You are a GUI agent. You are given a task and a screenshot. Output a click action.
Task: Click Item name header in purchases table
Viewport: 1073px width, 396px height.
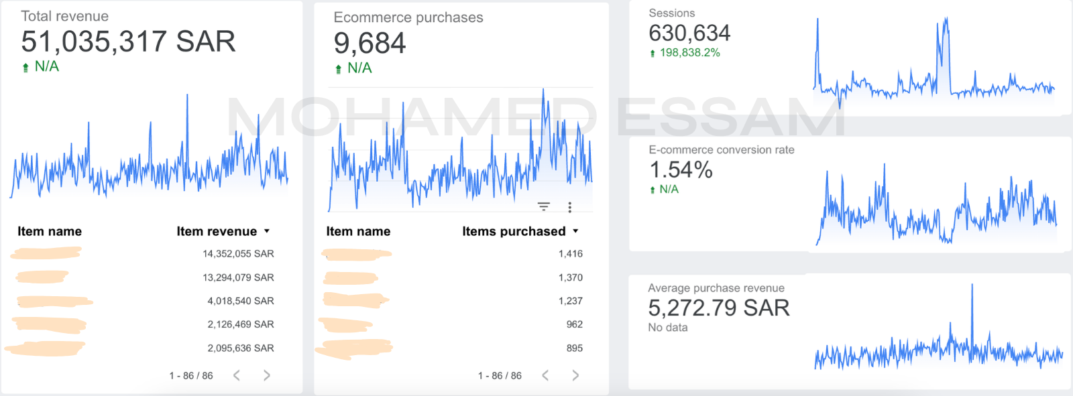pyautogui.click(x=358, y=231)
